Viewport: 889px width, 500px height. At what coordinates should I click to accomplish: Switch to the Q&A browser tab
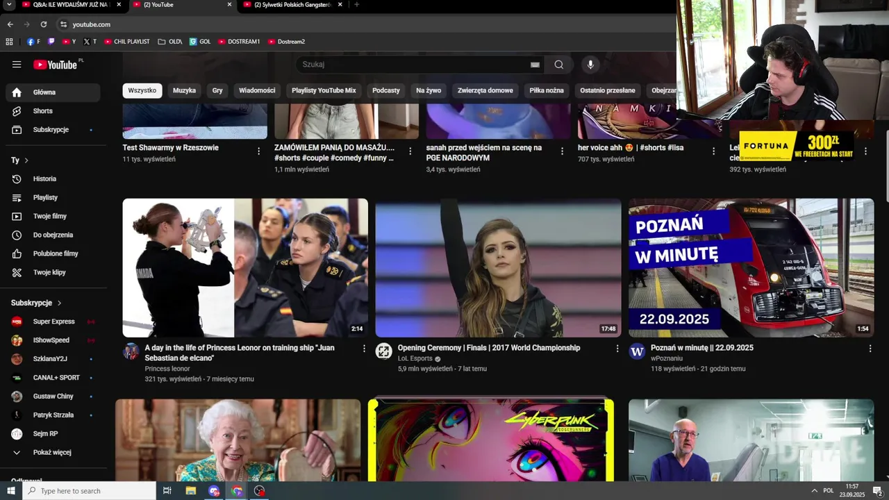click(x=69, y=5)
